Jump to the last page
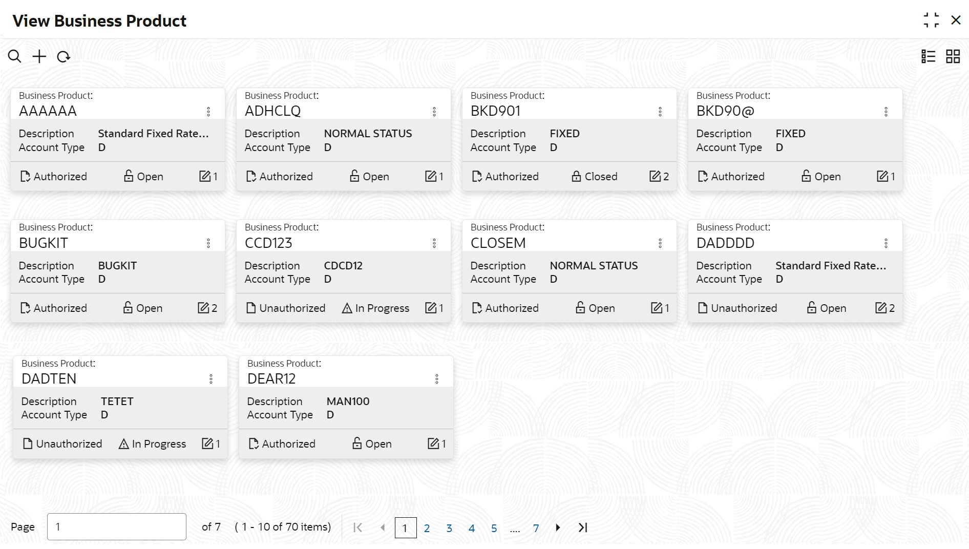 point(583,527)
